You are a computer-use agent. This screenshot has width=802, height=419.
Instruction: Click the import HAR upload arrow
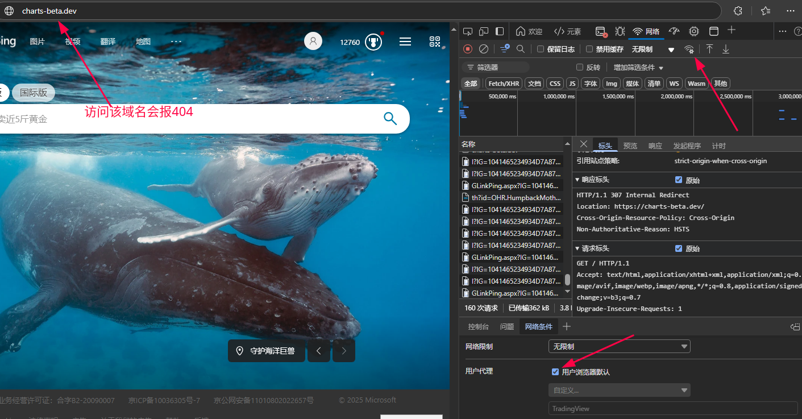pyautogui.click(x=709, y=49)
